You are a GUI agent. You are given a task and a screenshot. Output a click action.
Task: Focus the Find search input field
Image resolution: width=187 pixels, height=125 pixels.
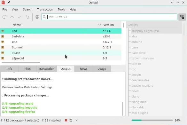(x=109, y=17)
